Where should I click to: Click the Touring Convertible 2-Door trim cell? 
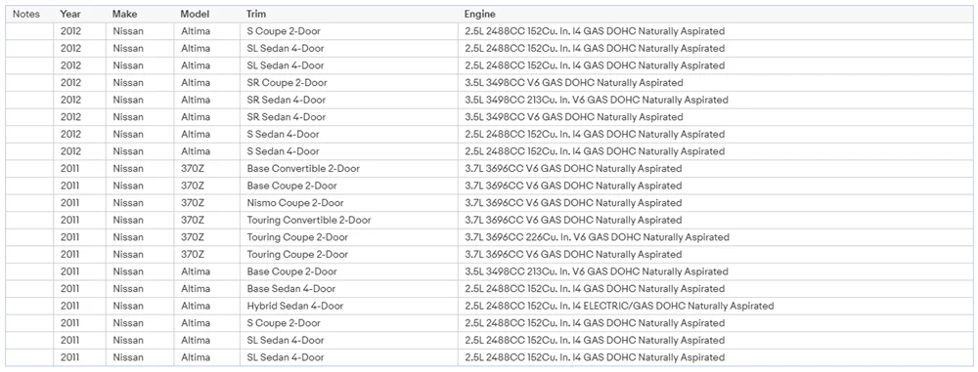coord(349,220)
